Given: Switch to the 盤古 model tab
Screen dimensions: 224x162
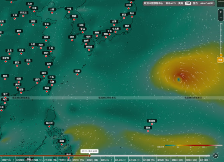Looking at the screenshot, I should pos(195,3).
